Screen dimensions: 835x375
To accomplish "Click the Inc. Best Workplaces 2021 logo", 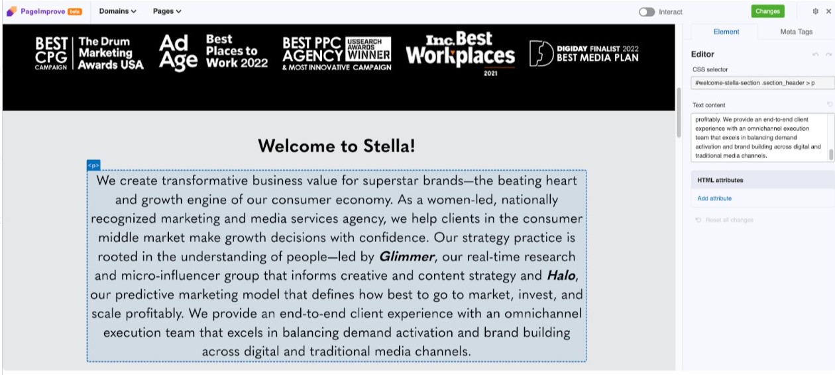I will point(460,53).
